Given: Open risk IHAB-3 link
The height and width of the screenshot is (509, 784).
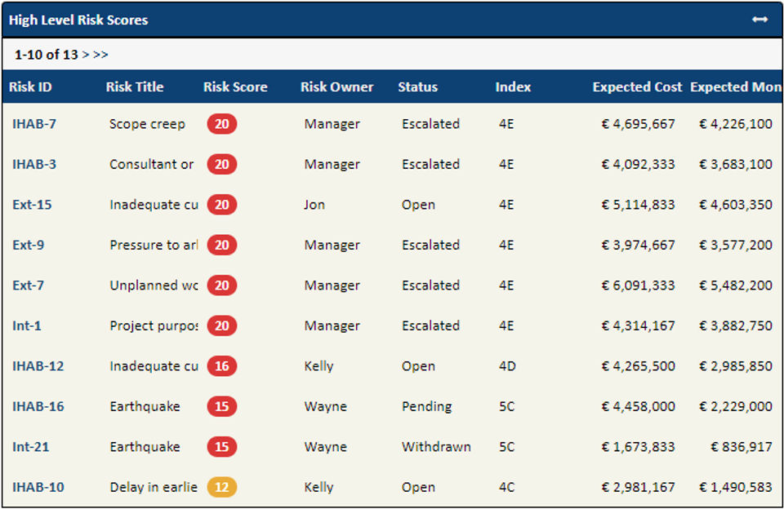Looking at the screenshot, I should click(x=34, y=164).
